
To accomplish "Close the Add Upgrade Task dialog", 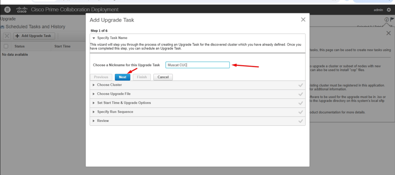I will click(303, 20).
